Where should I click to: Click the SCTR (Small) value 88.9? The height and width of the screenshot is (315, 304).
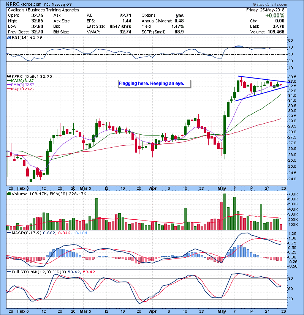(x=179, y=32)
